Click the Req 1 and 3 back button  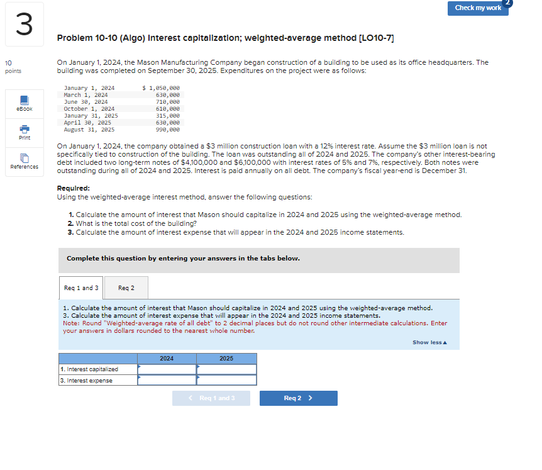211,398
